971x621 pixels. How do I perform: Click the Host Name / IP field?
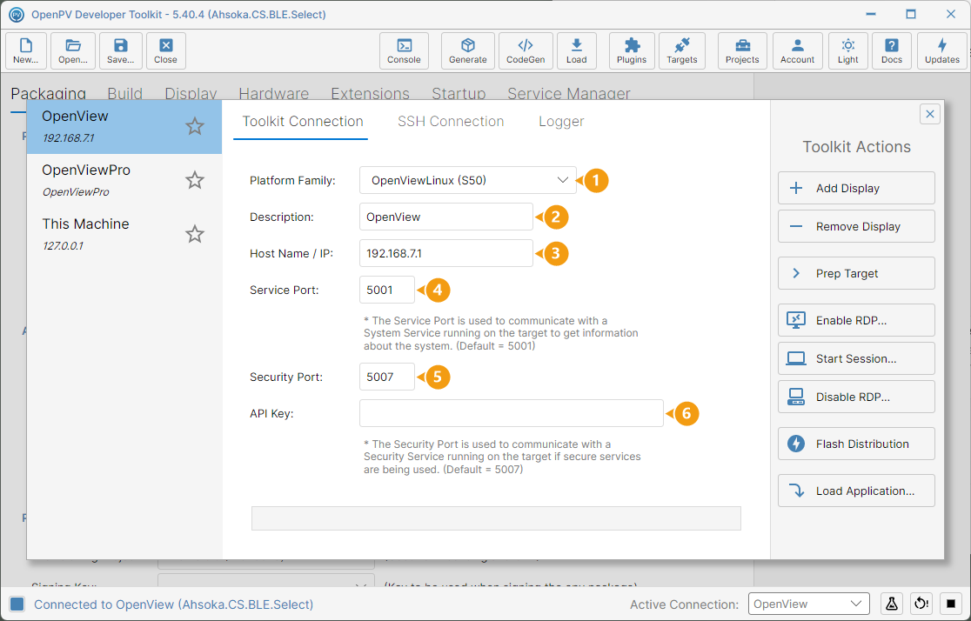(x=445, y=253)
